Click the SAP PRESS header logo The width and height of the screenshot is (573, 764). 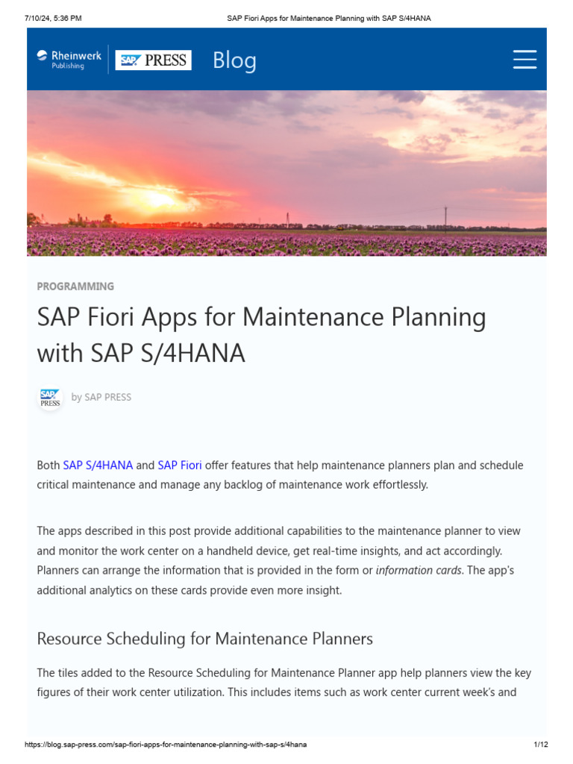[x=154, y=60]
